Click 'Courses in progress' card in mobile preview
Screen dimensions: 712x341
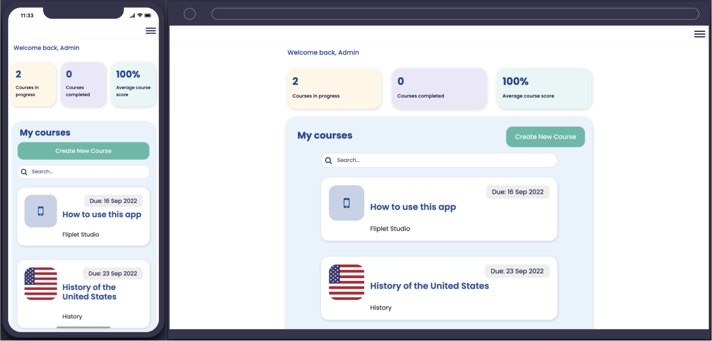pyautogui.click(x=33, y=84)
